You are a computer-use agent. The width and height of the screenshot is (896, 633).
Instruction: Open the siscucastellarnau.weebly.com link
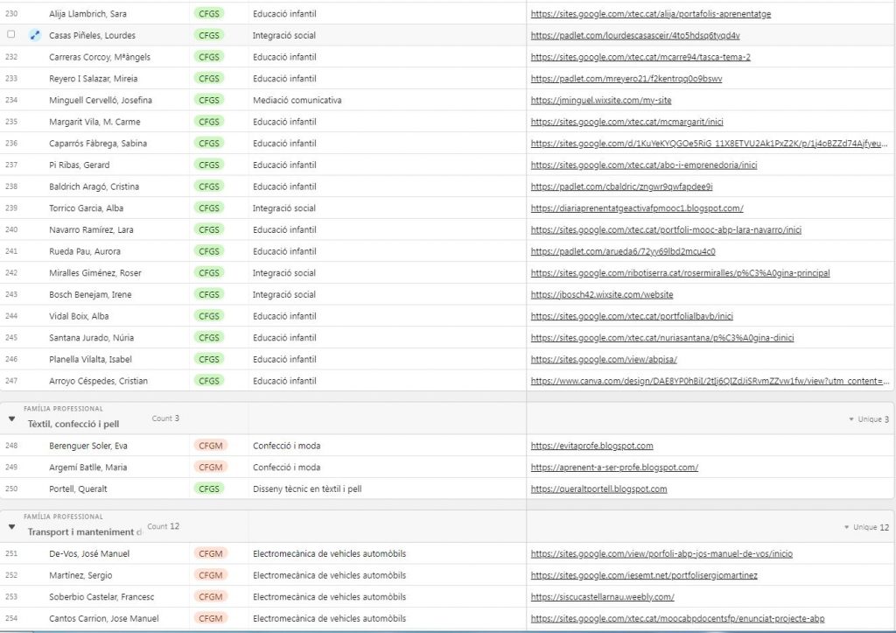pos(602,597)
